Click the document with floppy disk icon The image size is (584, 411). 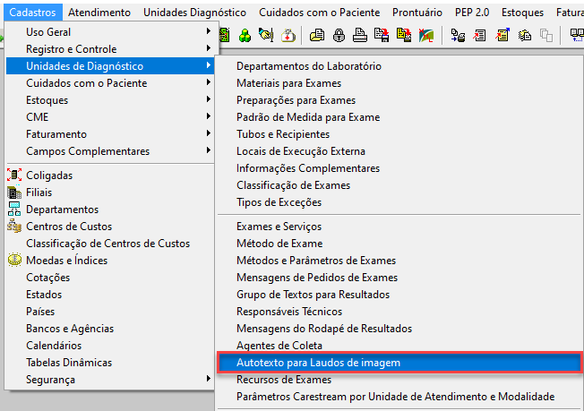click(382, 36)
